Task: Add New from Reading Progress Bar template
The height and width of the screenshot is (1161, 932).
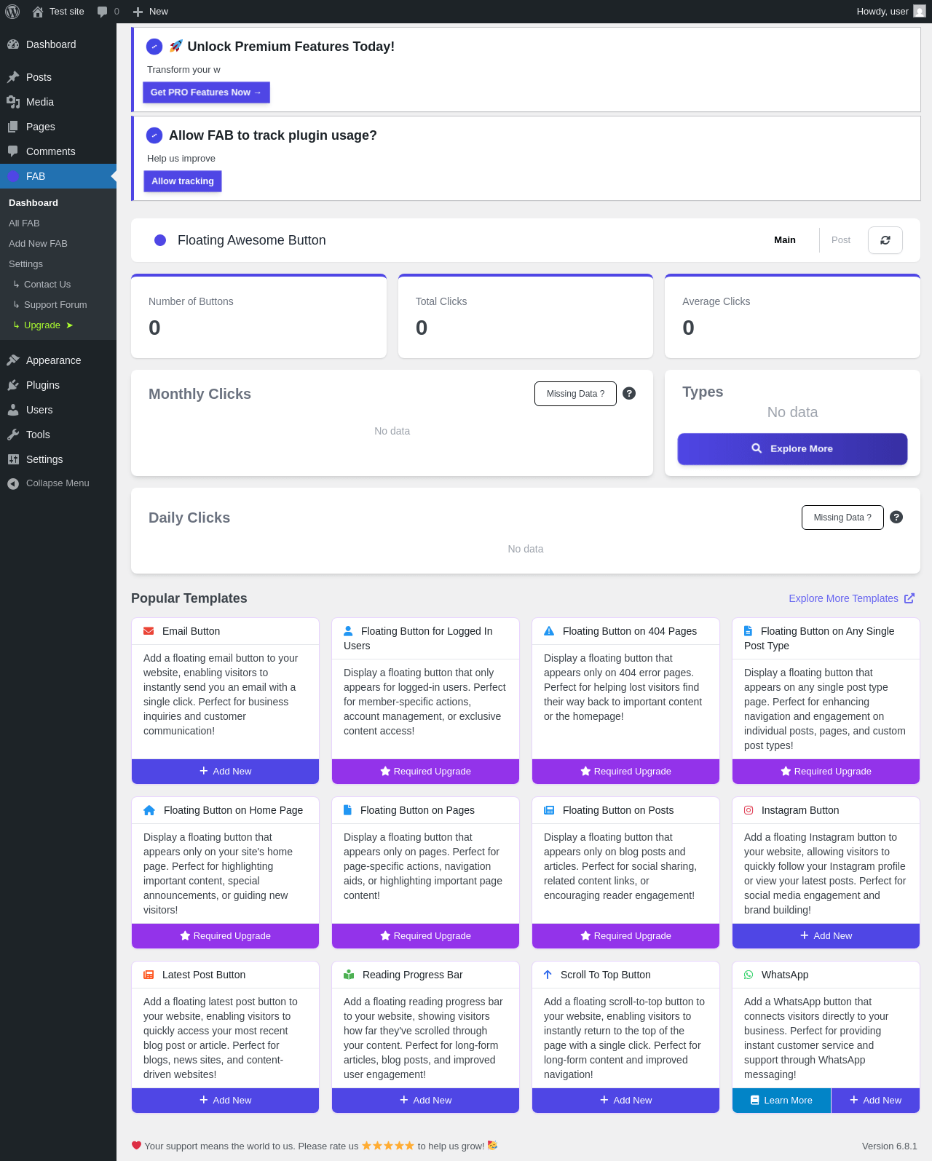Action: (425, 1101)
